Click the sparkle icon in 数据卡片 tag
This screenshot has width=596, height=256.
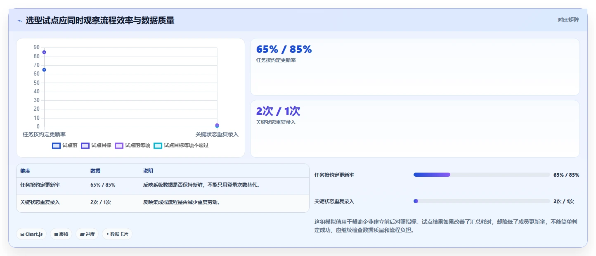coord(108,234)
